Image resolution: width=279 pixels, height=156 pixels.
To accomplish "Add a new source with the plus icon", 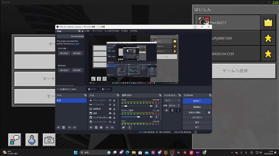I will coord(91,127).
